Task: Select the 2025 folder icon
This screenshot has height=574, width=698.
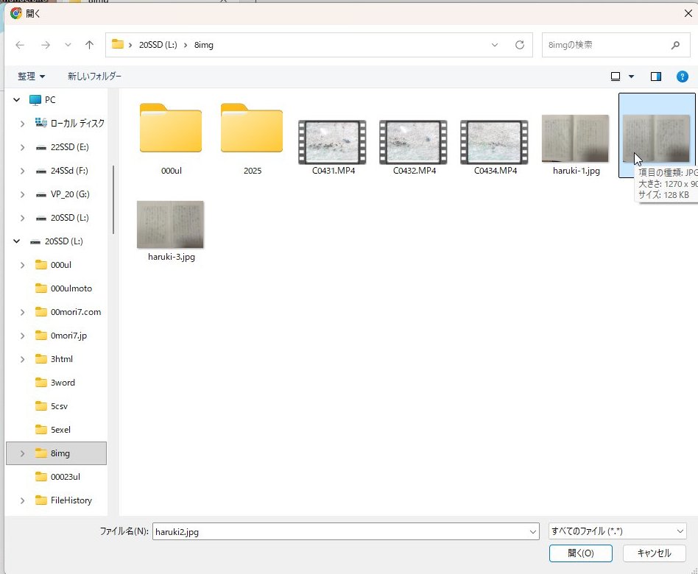Action: (x=252, y=129)
